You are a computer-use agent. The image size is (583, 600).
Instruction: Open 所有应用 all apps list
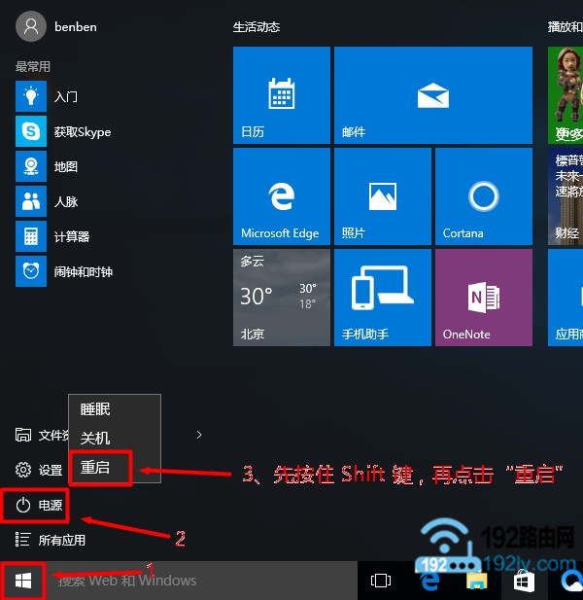click(x=50, y=540)
